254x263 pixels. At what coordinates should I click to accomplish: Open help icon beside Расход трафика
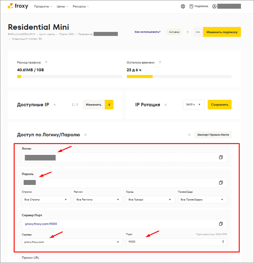(46, 62)
